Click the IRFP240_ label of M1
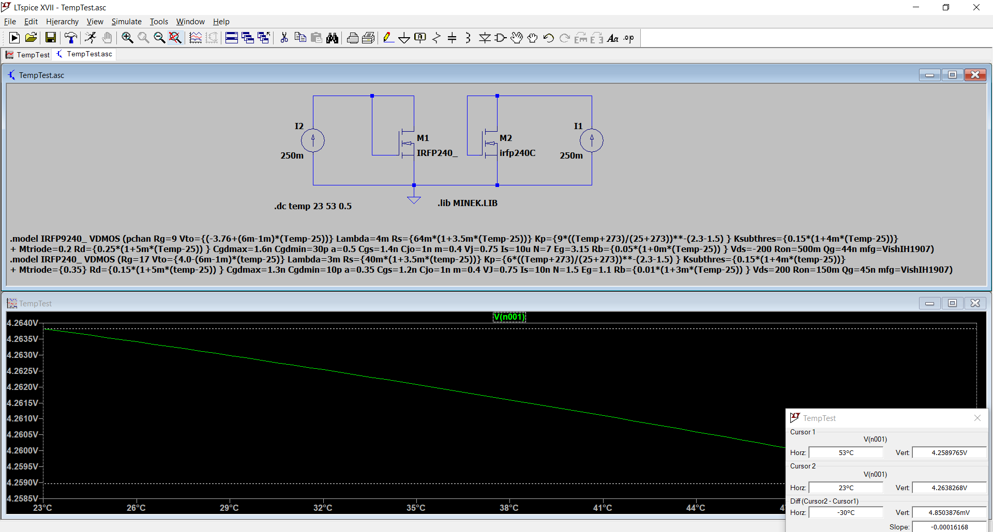The image size is (993, 532). (437, 153)
